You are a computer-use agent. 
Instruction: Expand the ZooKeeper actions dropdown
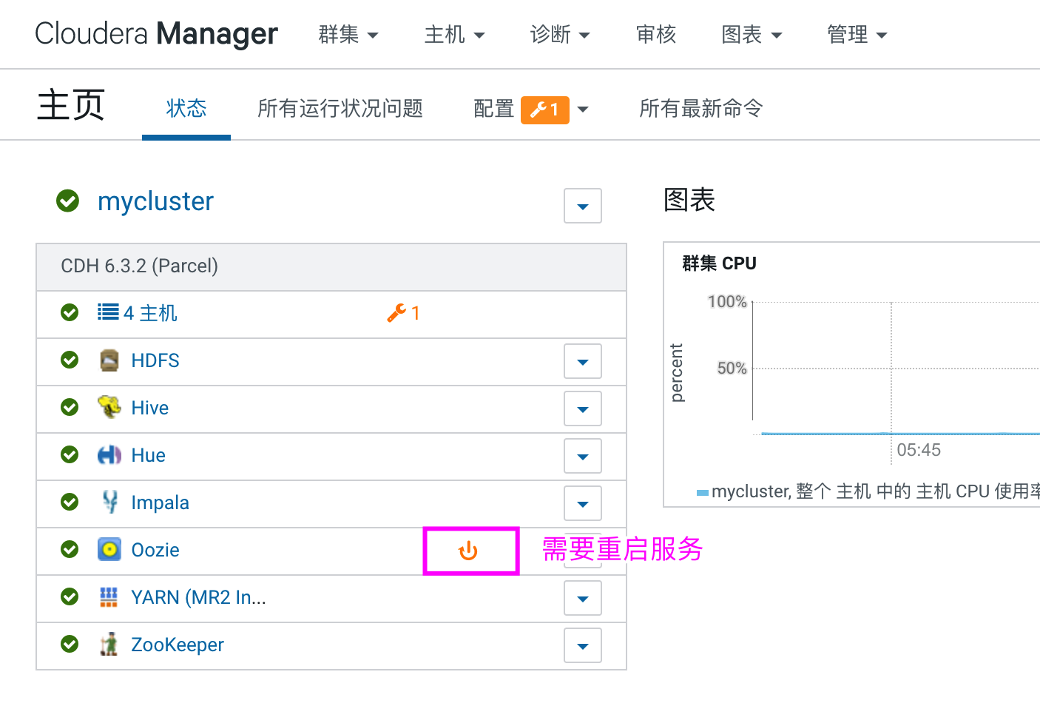pyautogui.click(x=582, y=646)
